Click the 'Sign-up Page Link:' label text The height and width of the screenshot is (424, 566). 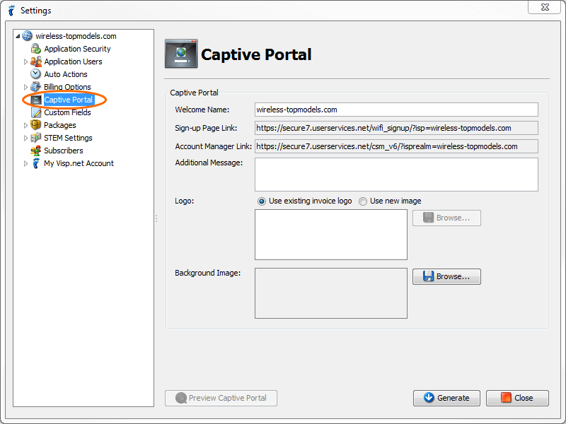pos(206,128)
